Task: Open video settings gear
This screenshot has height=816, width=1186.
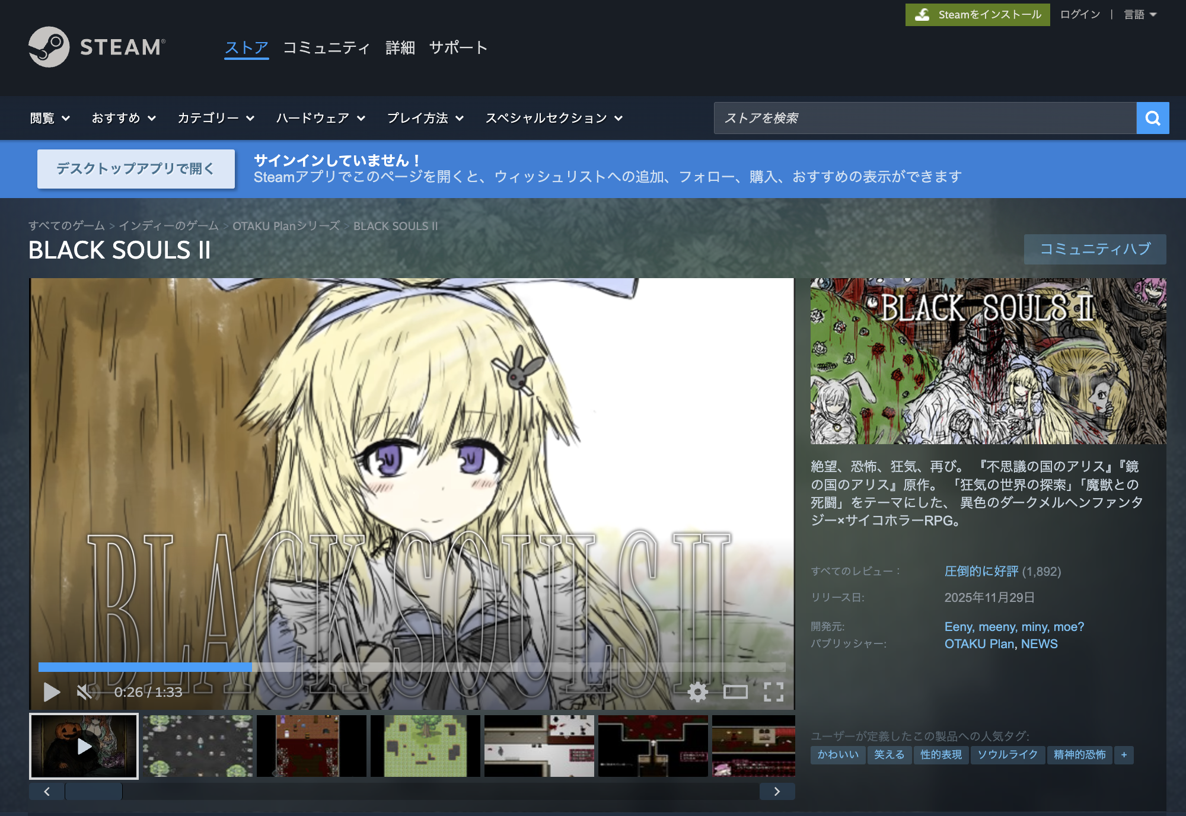Action: coord(698,691)
